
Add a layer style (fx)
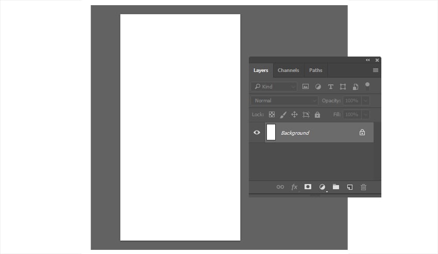(x=294, y=187)
